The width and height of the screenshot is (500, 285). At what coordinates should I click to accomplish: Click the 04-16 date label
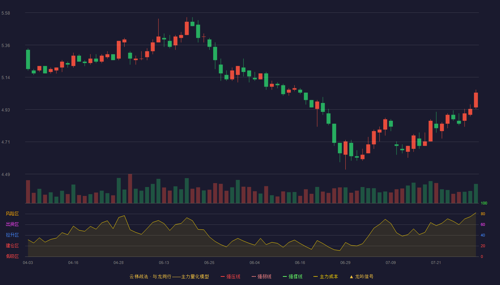(x=73, y=263)
